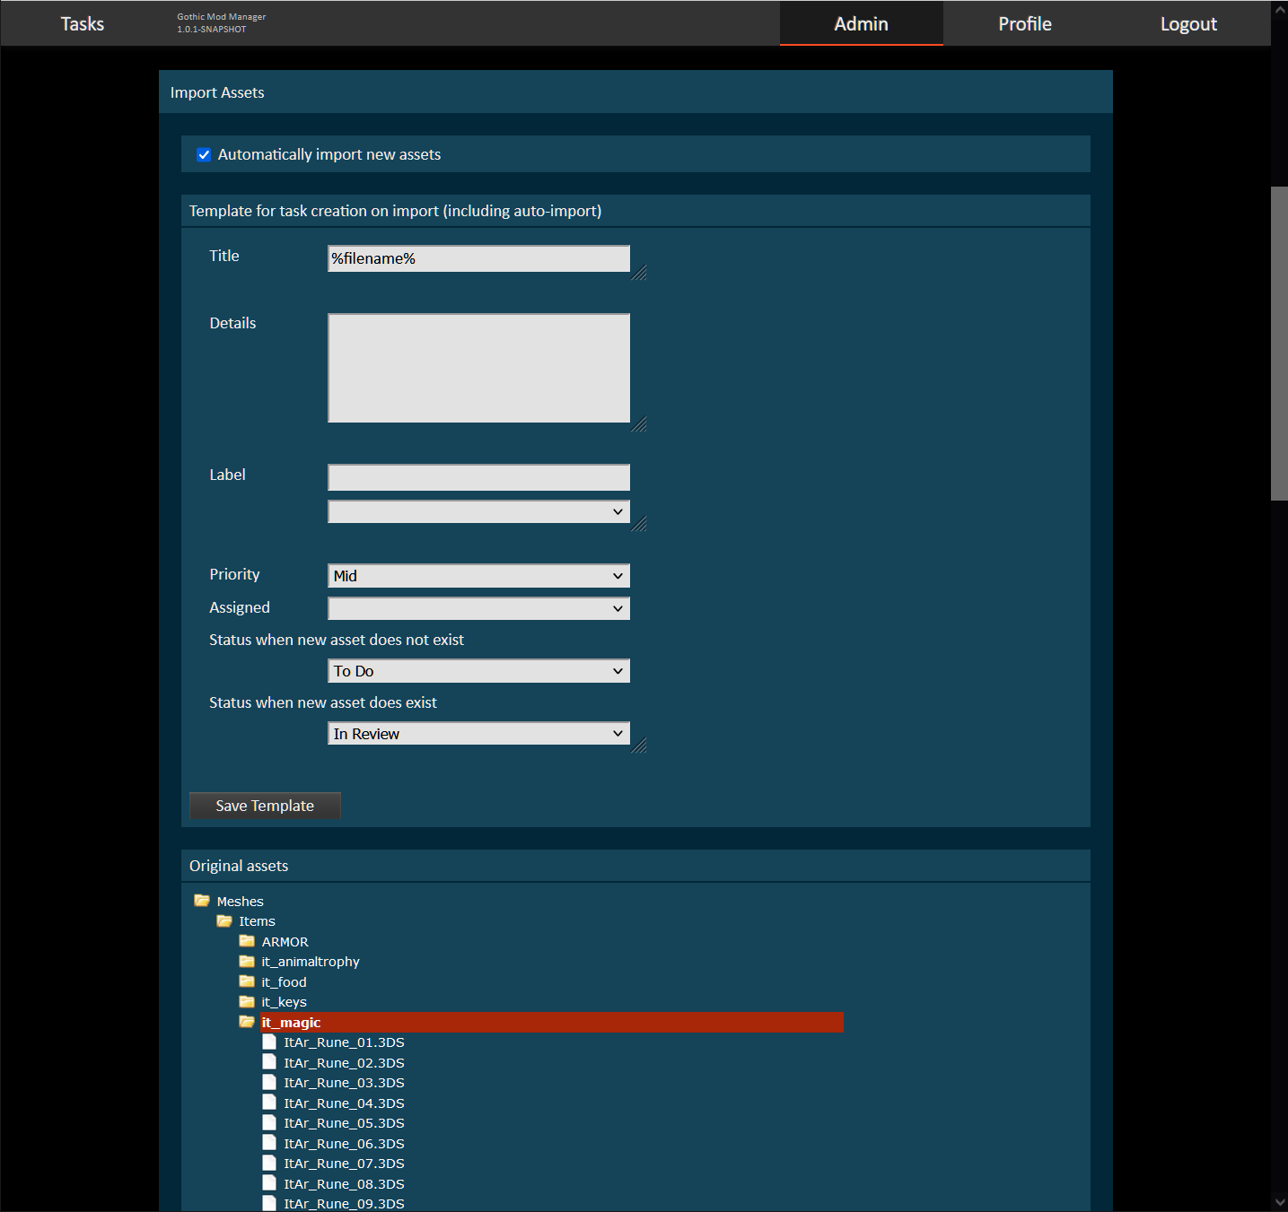
Task: Click the it_keys folder icon
Action: [247, 1002]
